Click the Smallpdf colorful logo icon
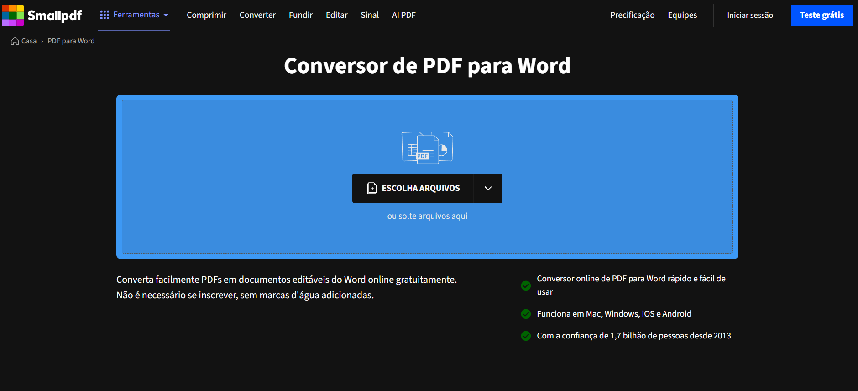Screen dimensions: 858x391 point(13,15)
